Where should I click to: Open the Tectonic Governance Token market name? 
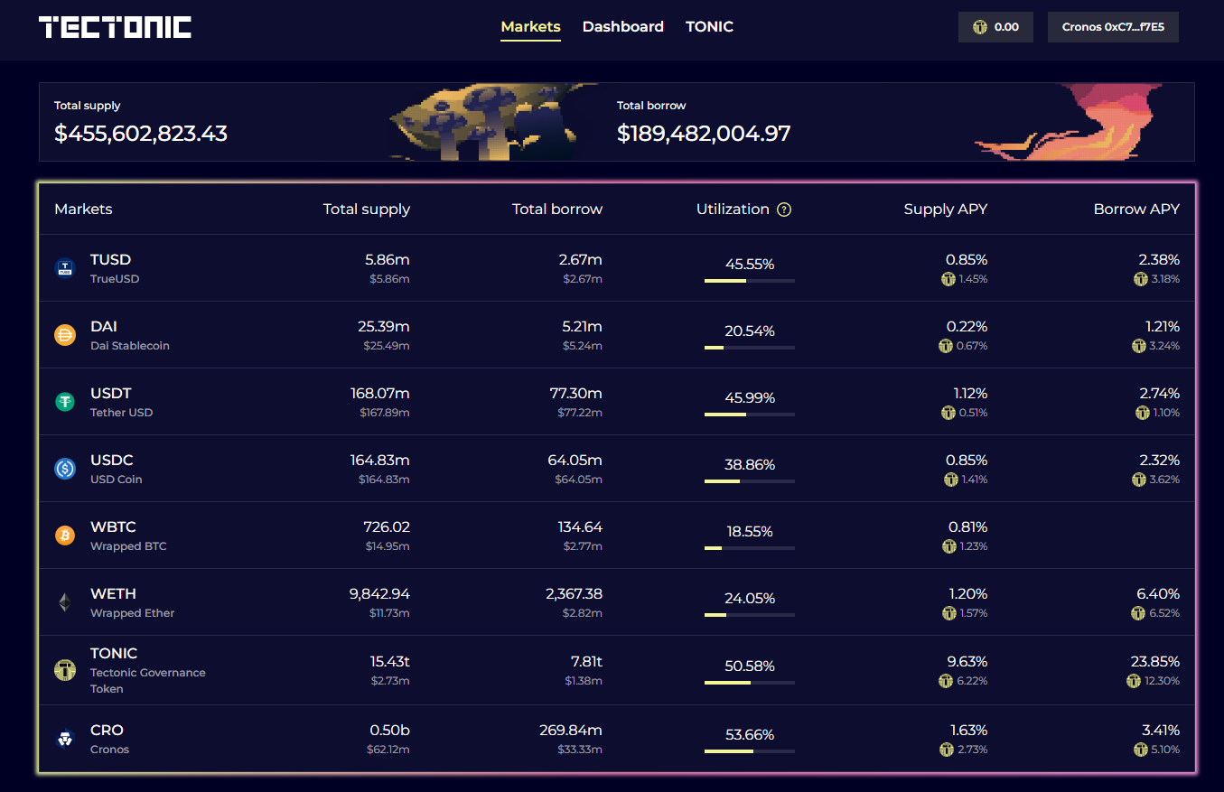(148, 680)
